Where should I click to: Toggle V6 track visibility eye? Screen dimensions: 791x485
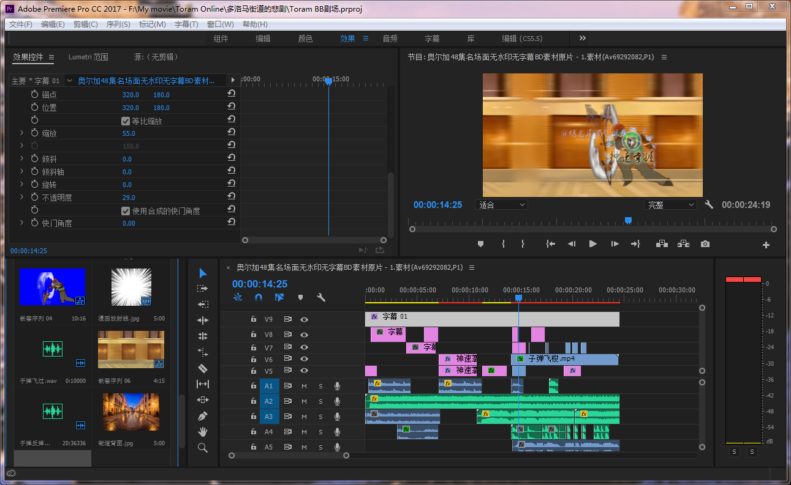tap(304, 359)
